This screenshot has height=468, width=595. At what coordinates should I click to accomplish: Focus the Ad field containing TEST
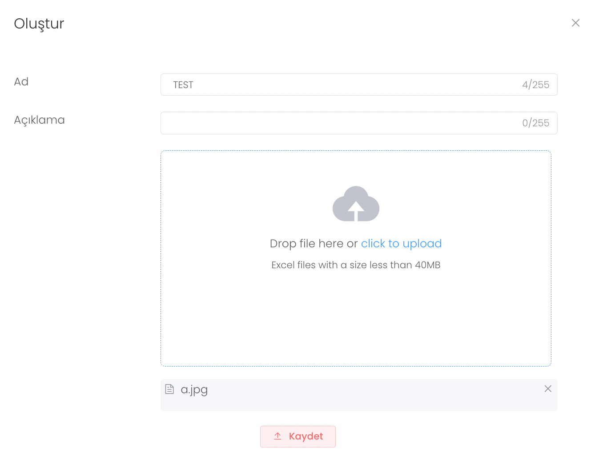tap(338, 85)
